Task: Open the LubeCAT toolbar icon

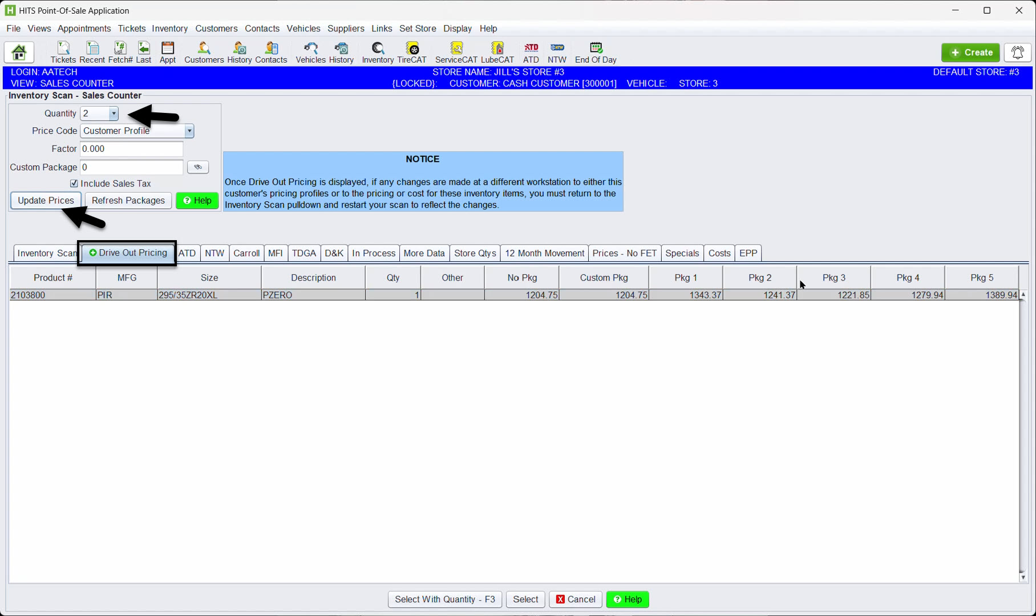Action: pyautogui.click(x=497, y=52)
